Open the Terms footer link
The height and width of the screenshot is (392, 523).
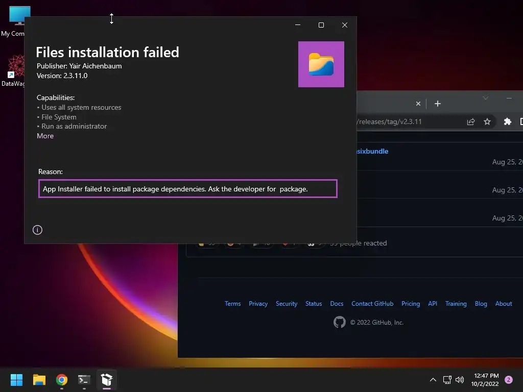click(232, 304)
